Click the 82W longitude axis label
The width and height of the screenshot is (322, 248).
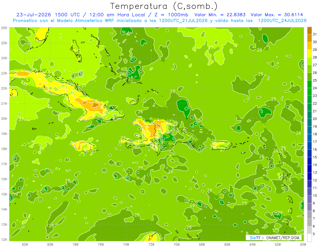pos(25,244)
